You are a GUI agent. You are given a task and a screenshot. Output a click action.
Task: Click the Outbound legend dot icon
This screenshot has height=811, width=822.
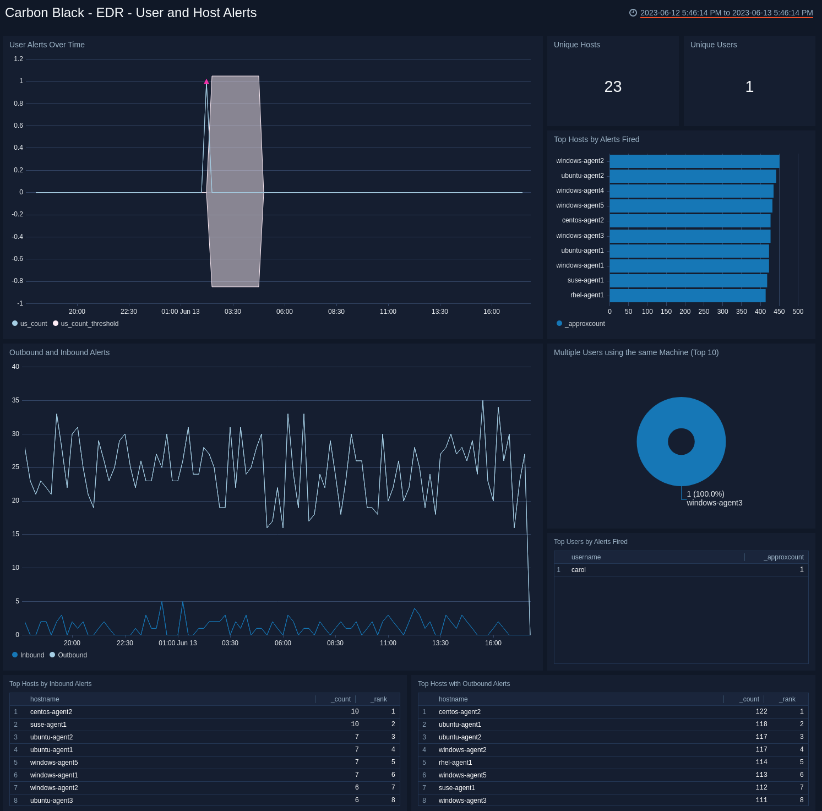click(53, 655)
